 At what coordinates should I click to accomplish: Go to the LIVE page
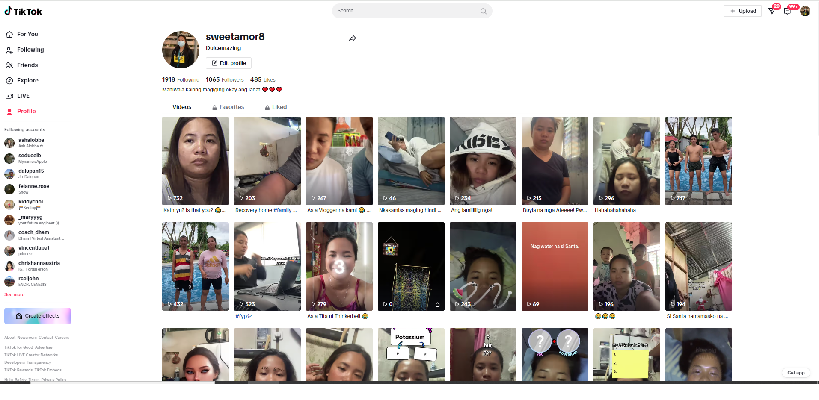pyautogui.click(x=18, y=96)
